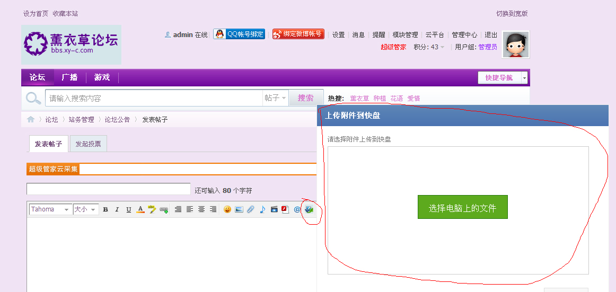Click the 管理员 user group link
Viewport: 616px width, 292px height.
[x=488, y=47]
